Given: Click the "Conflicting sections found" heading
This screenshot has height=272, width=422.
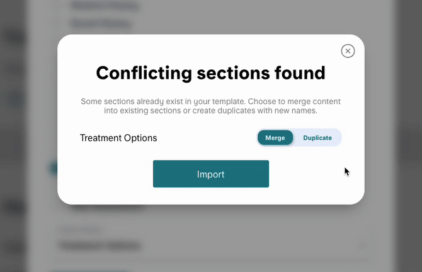Looking at the screenshot, I should (x=210, y=73).
